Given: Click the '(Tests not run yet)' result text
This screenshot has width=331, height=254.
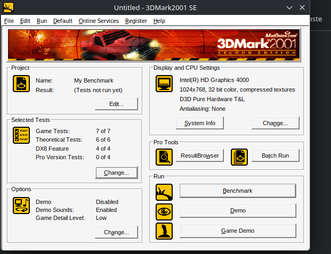Looking at the screenshot, I should coord(98,90).
